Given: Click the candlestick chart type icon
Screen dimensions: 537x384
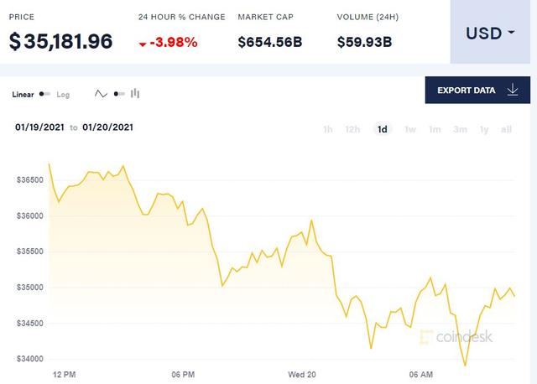Looking at the screenshot, I should [134, 94].
